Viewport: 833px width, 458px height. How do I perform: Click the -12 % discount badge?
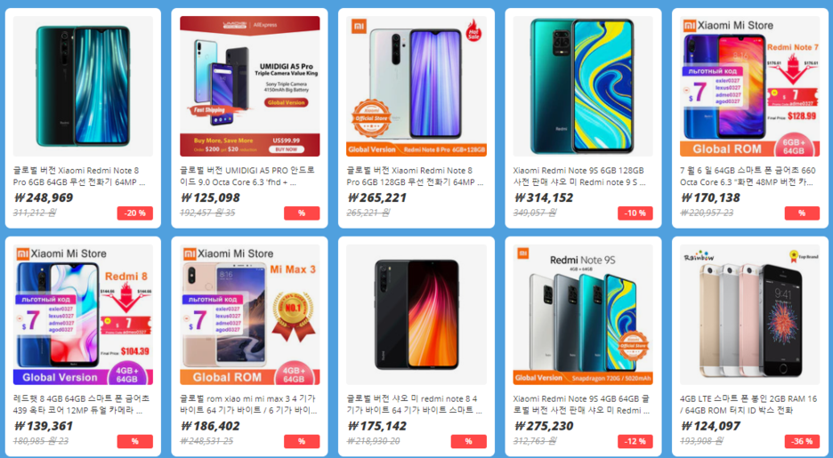tap(635, 441)
